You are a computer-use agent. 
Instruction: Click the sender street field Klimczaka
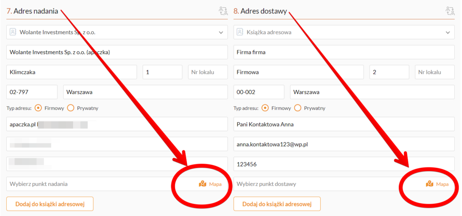[71, 72]
